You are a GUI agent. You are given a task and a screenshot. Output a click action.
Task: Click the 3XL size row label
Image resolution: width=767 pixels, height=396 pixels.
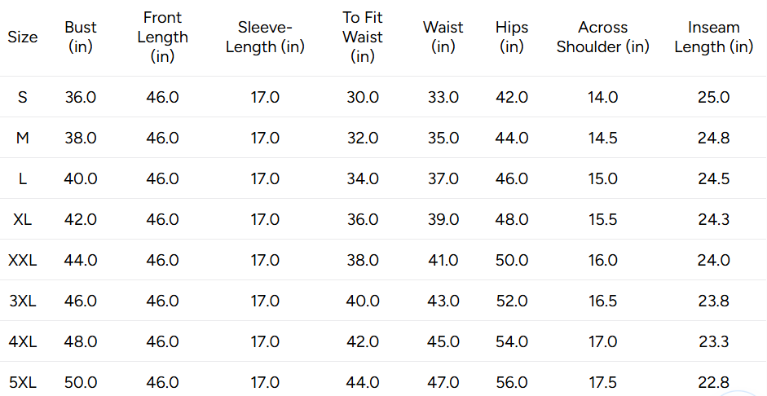pyautogui.click(x=23, y=301)
